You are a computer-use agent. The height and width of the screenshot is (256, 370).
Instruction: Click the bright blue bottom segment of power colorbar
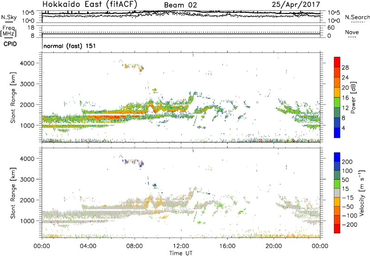[337, 133]
